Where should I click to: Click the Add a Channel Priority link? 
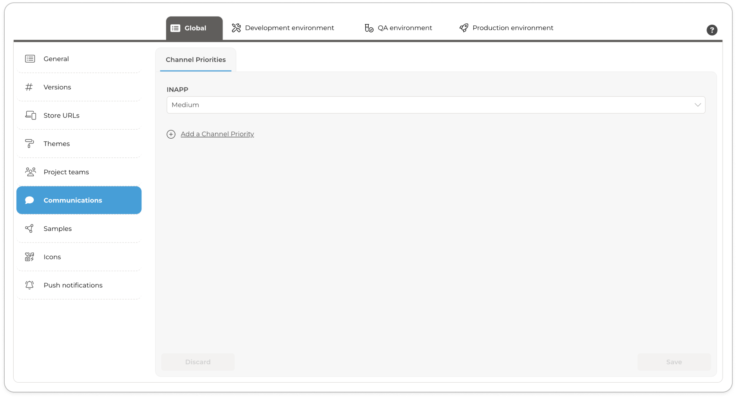click(217, 134)
